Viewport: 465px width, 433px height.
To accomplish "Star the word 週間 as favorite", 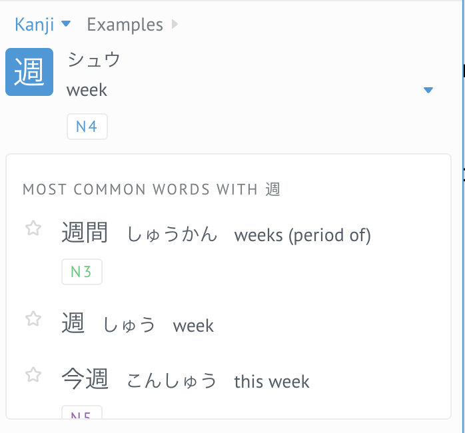I will pos(33,228).
